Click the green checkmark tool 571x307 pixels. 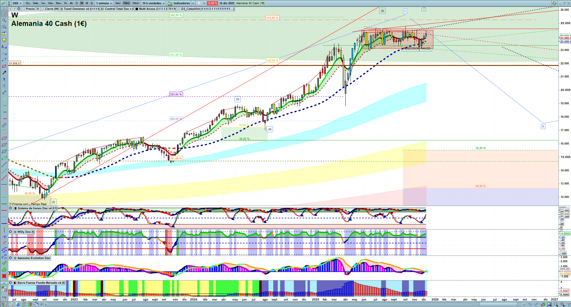click(x=4, y=263)
